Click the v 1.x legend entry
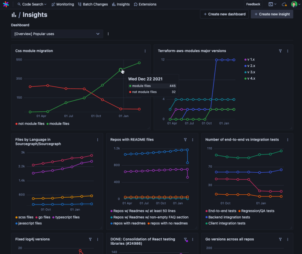This screenshot has height=254, width=302. [250, 59]
